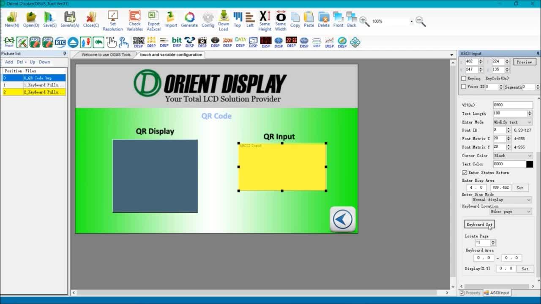Open the zoom percentage dropdown

411,22
